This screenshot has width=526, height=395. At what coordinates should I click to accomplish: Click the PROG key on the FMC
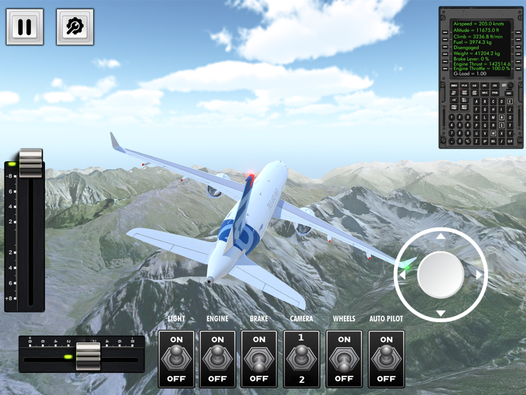click(495, 93)
